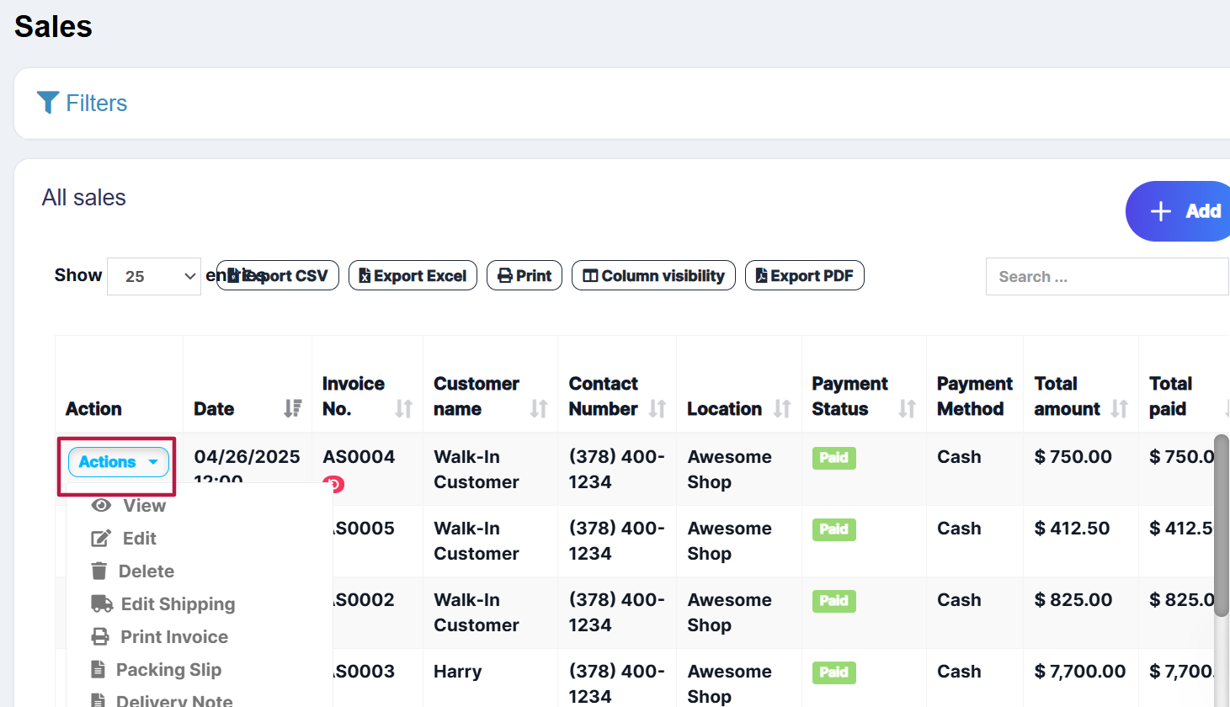Click the Filters funnel icon
1230x707 pixels.
click(x=48, y=103)
